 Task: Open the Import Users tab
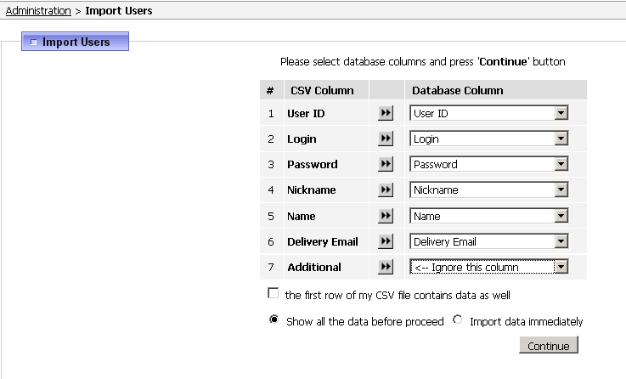pos(75,42)
